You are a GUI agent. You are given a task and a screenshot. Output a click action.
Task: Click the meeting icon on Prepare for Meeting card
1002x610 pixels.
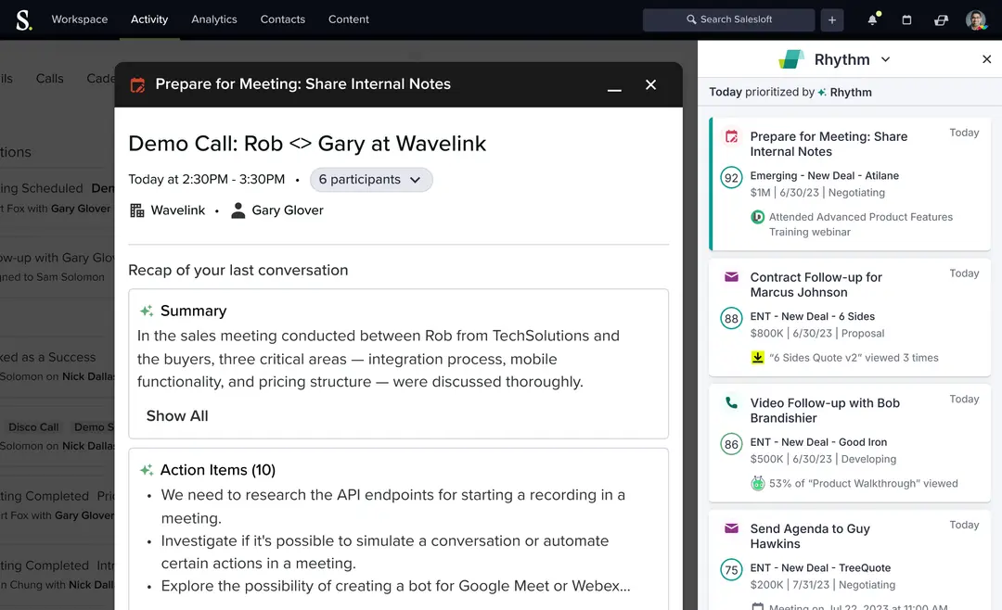[732, 136]
